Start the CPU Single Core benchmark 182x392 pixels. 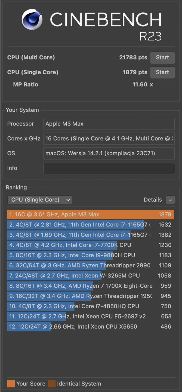[x=162, y=72]
